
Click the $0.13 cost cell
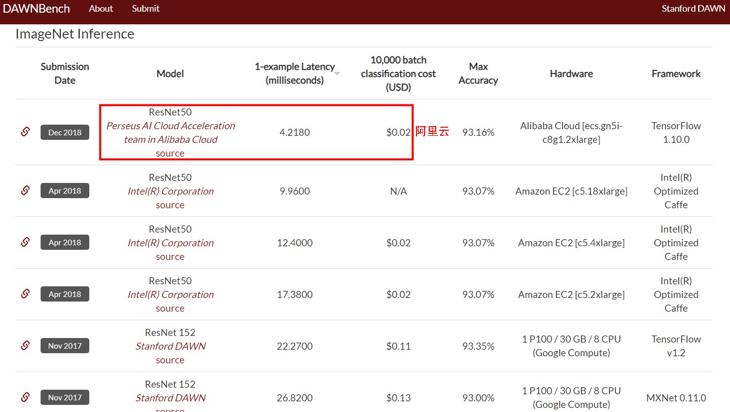click(x=398, y=398)
